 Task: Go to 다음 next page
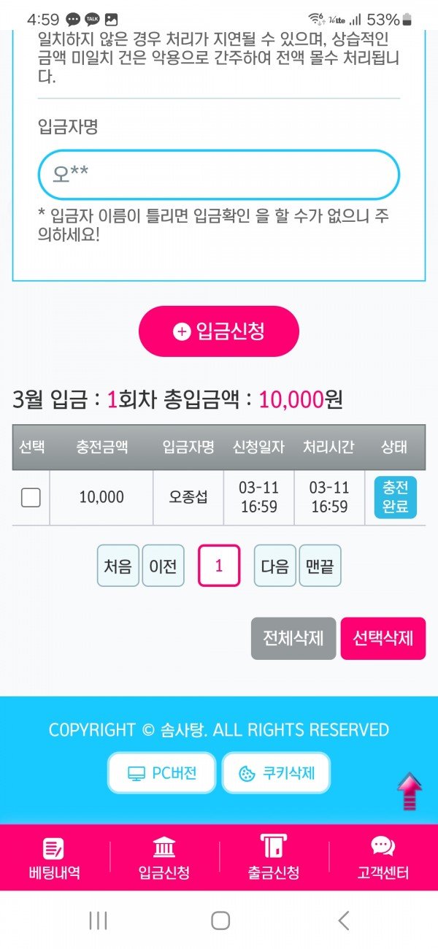pyautogui.click(x=274, y=566)
